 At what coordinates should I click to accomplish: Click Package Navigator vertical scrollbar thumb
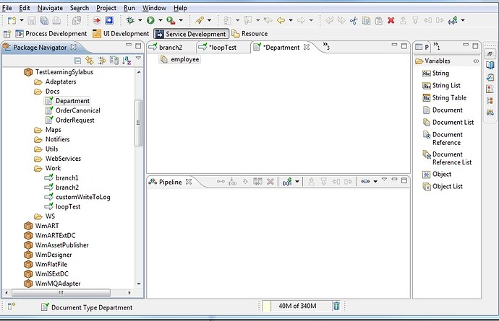click(138, 123)
